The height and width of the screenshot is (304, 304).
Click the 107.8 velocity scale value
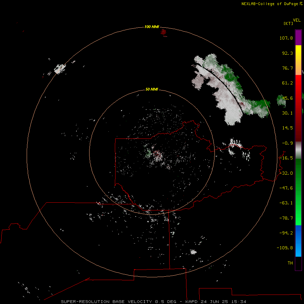point(286,38)
